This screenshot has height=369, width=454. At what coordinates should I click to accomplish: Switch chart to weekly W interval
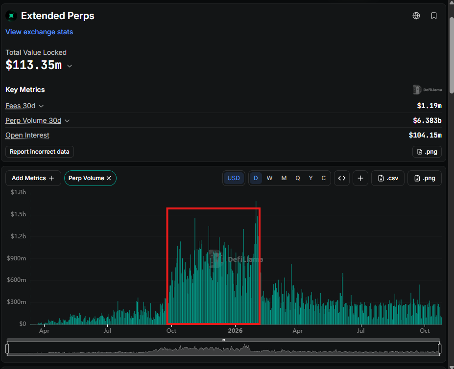pyautogui.click(x=269, y=178)
